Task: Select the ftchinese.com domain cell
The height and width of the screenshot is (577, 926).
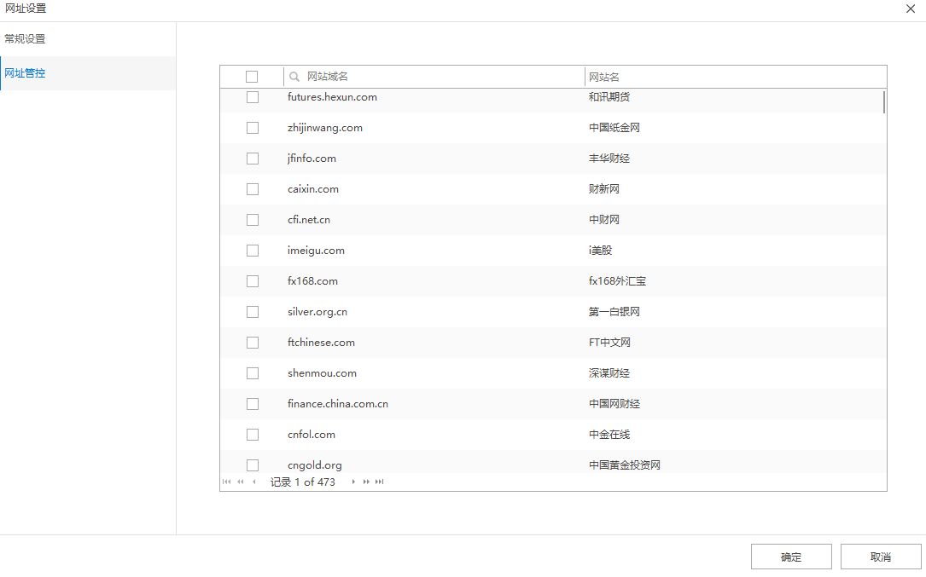Action: click(x=321, y=342)
